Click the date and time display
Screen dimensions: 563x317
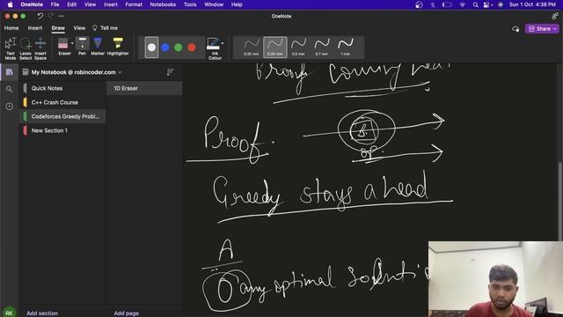[532, 4]
